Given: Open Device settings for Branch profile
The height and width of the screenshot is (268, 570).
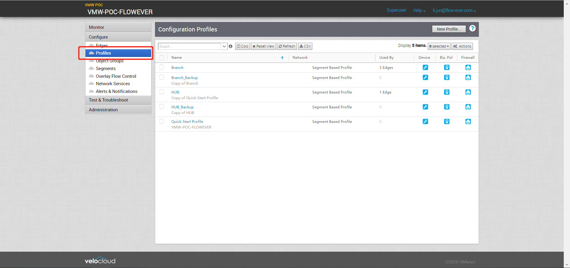Looking at the screenshot, I should pyautogui.click(x=425, y=67).
